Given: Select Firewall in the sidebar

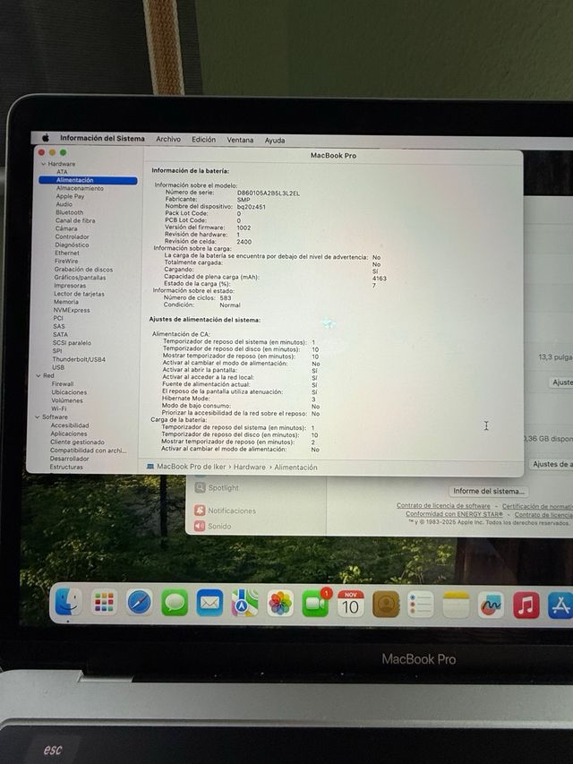Looking at the screenshot, I should click(x=63, y=384).
